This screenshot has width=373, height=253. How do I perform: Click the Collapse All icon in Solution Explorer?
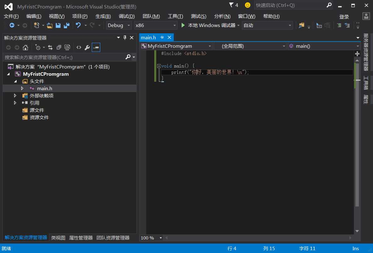click(x=59, y=47)
